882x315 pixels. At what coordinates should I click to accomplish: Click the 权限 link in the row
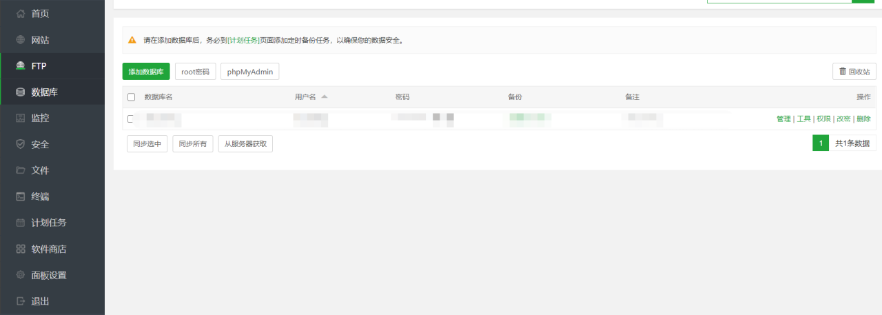pyautogui.click(x=823, y=119)
